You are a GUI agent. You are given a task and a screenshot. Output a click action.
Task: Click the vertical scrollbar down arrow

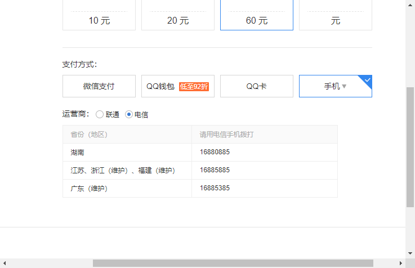[410, 253]
